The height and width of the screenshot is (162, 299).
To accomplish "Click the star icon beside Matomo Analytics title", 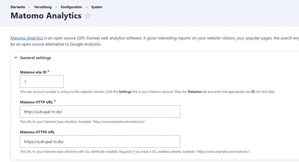I will (x=88, y=16).
